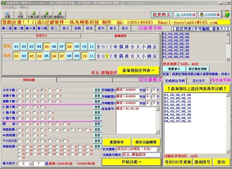Click 偶 quick-select in the 拖码 row
The width and height of the screenshot is (232, 169).
[x=121, y=56]
